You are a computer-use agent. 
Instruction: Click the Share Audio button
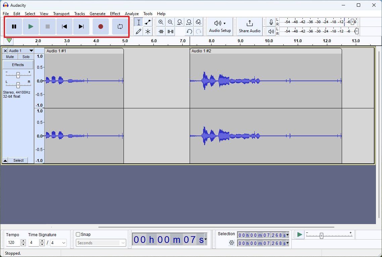click(x=249, y=27)
